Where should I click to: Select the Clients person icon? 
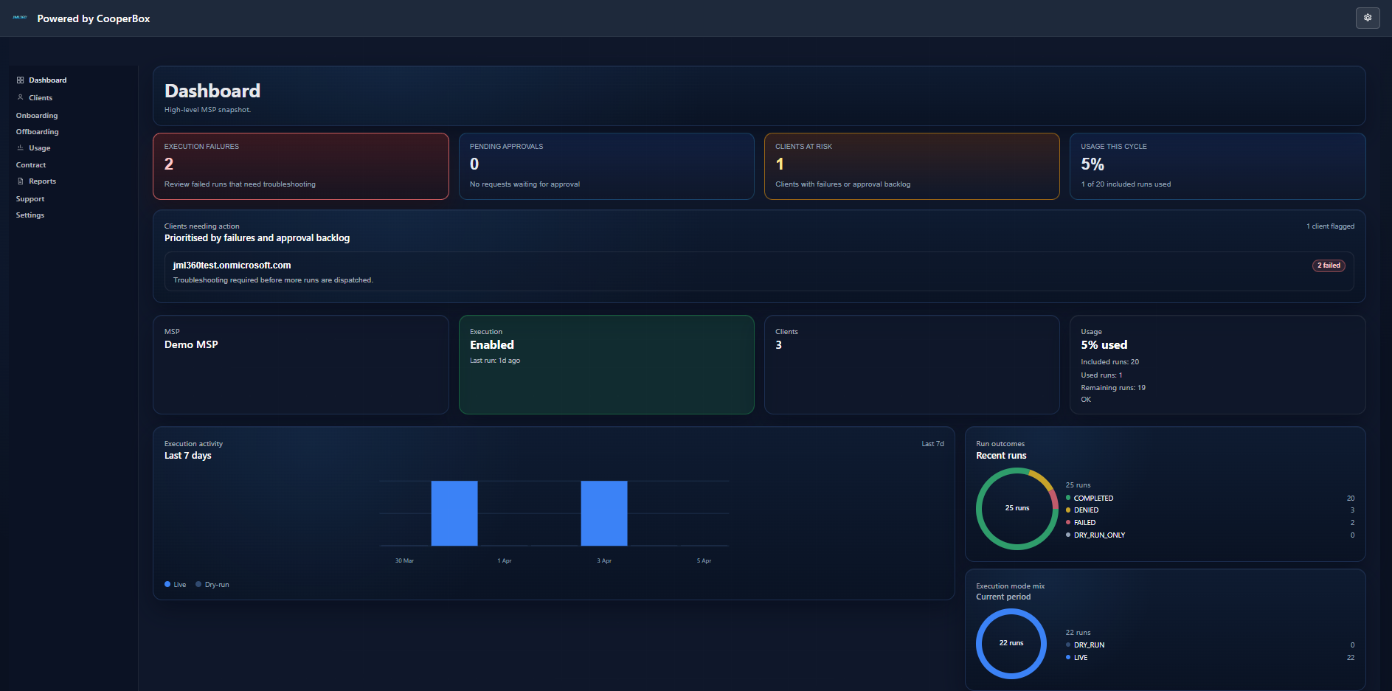21,97
